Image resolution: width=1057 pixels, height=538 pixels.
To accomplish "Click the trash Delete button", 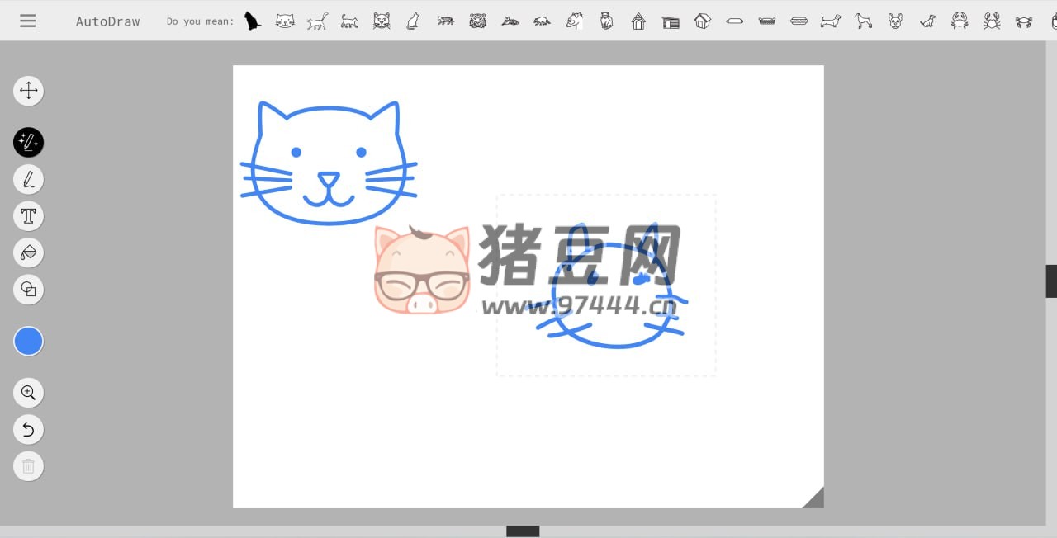I will pos(28,466).
